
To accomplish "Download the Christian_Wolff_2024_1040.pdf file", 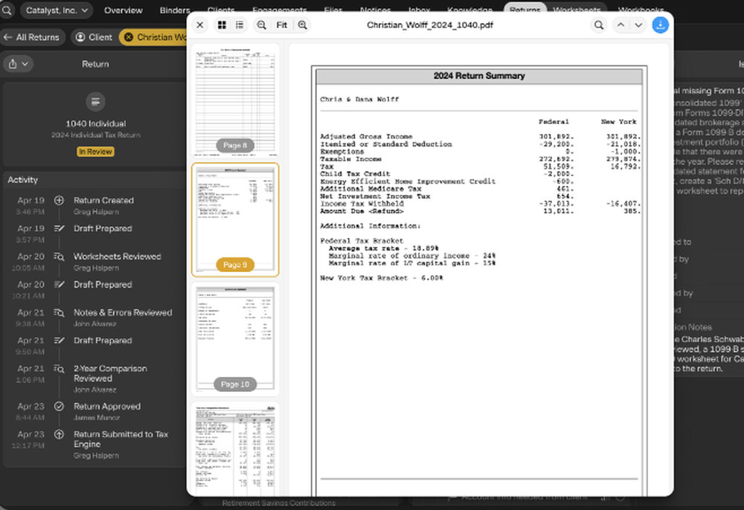I will click(x=661, y=25).
